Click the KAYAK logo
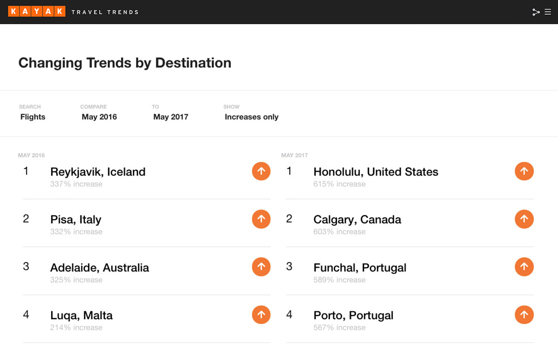This screenshot has width=558, height=348. pos(37,12)
